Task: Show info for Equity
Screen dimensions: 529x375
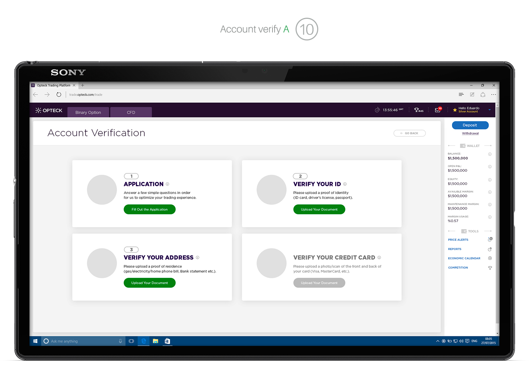Action: pos(490,180)
